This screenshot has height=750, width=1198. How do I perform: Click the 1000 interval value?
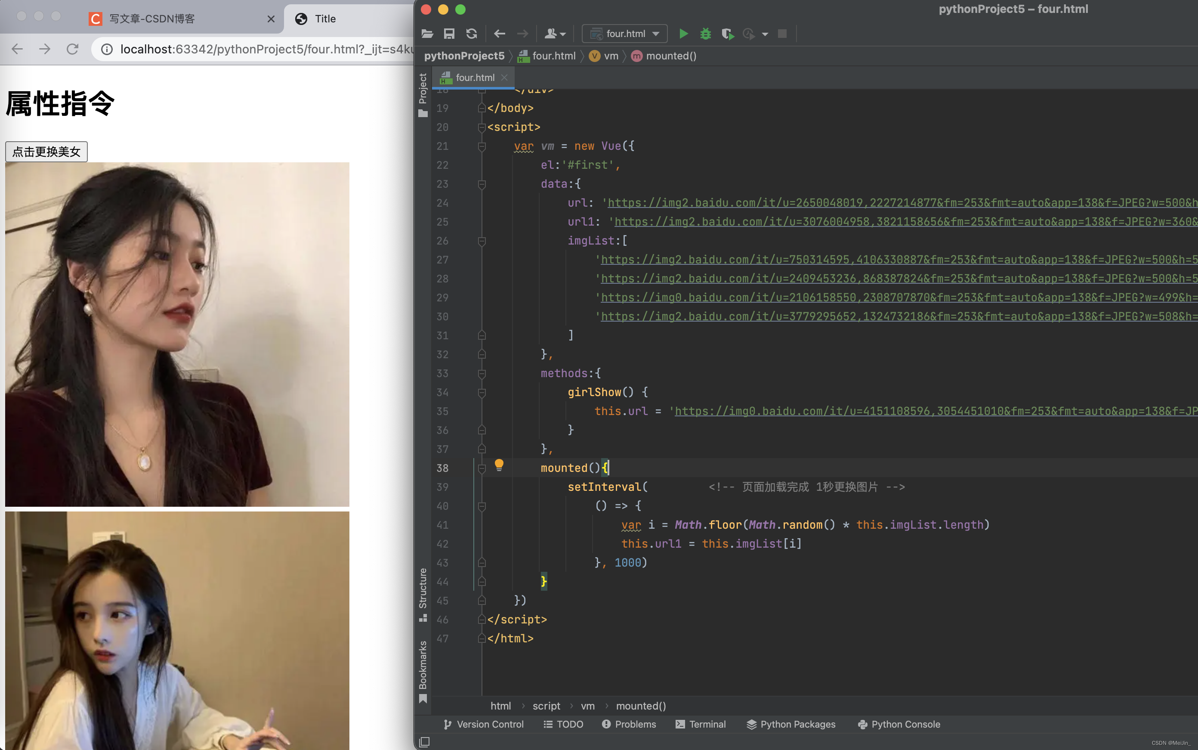(627, 562)
